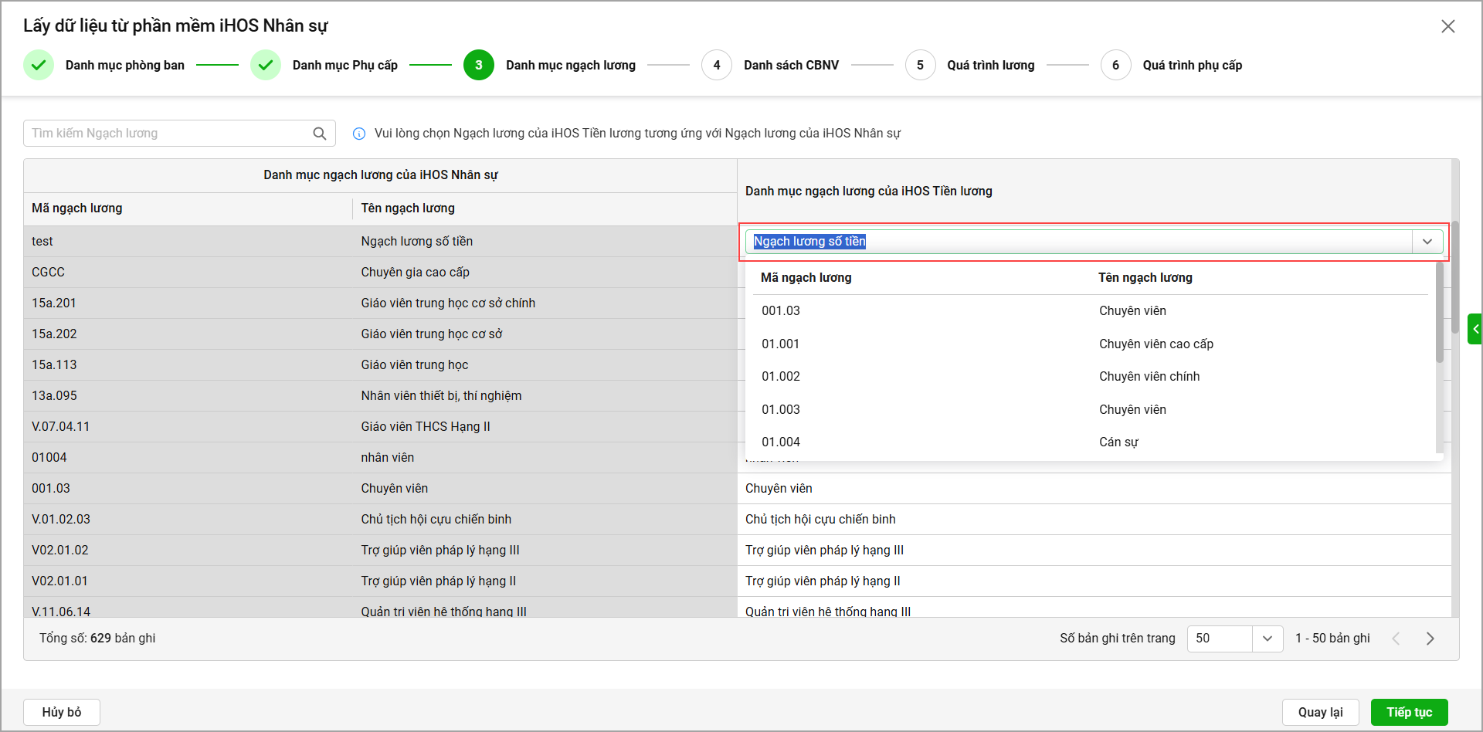
Task: Select dropdown option 01.004 Cán sự
Action: click(x=1091, y=442)
